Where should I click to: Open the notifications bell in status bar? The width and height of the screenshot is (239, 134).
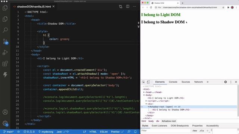135,132
